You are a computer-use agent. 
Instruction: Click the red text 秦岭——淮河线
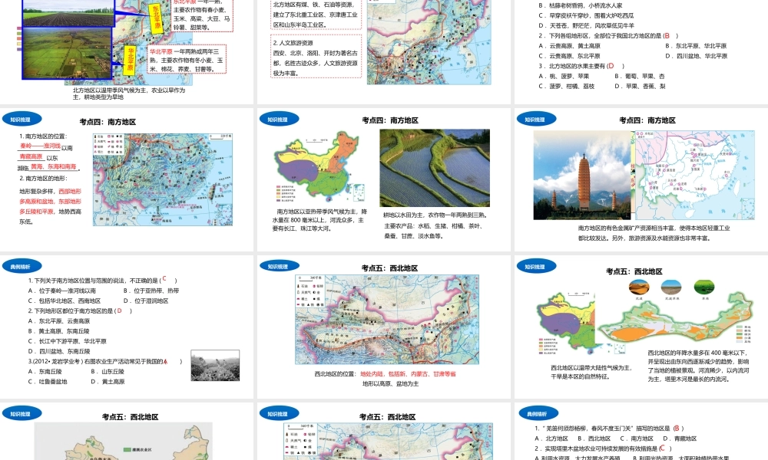point(40,146)
